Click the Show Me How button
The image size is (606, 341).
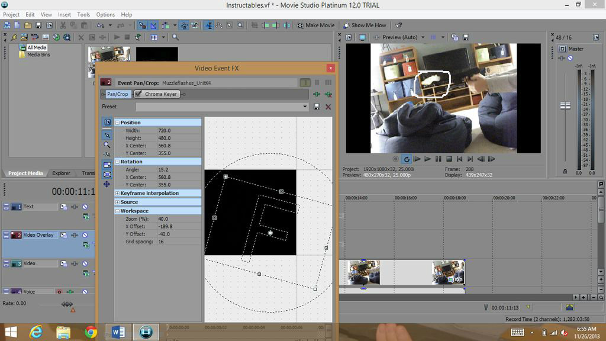click(x=365, y=25)
